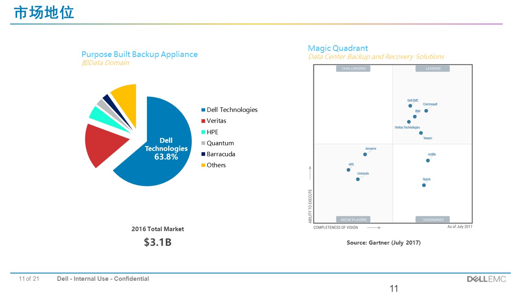Click the Actifio data point
This screenshot has width=521, height=293.
coord(428,161)
